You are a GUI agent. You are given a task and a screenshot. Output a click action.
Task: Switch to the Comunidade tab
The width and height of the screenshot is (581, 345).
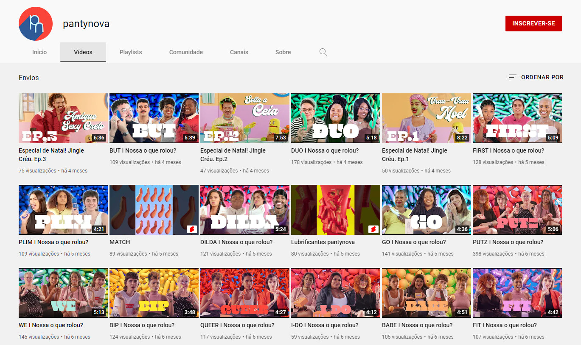(x=186, y=52)
